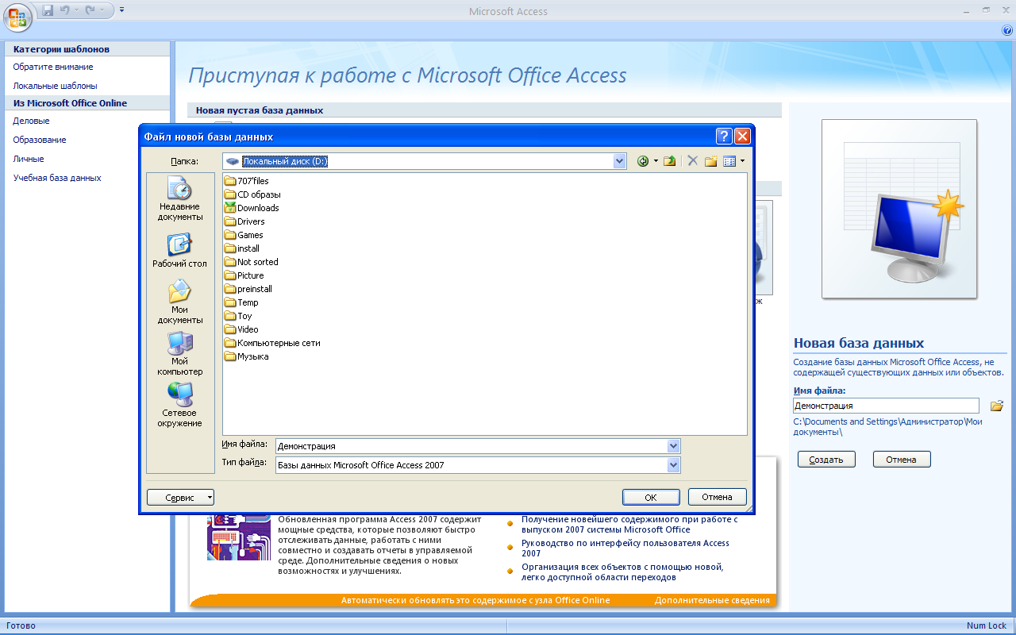Viewport: 1016px width, 635px height.
Task: Select the Video folder
Action: tap(241, 329)
